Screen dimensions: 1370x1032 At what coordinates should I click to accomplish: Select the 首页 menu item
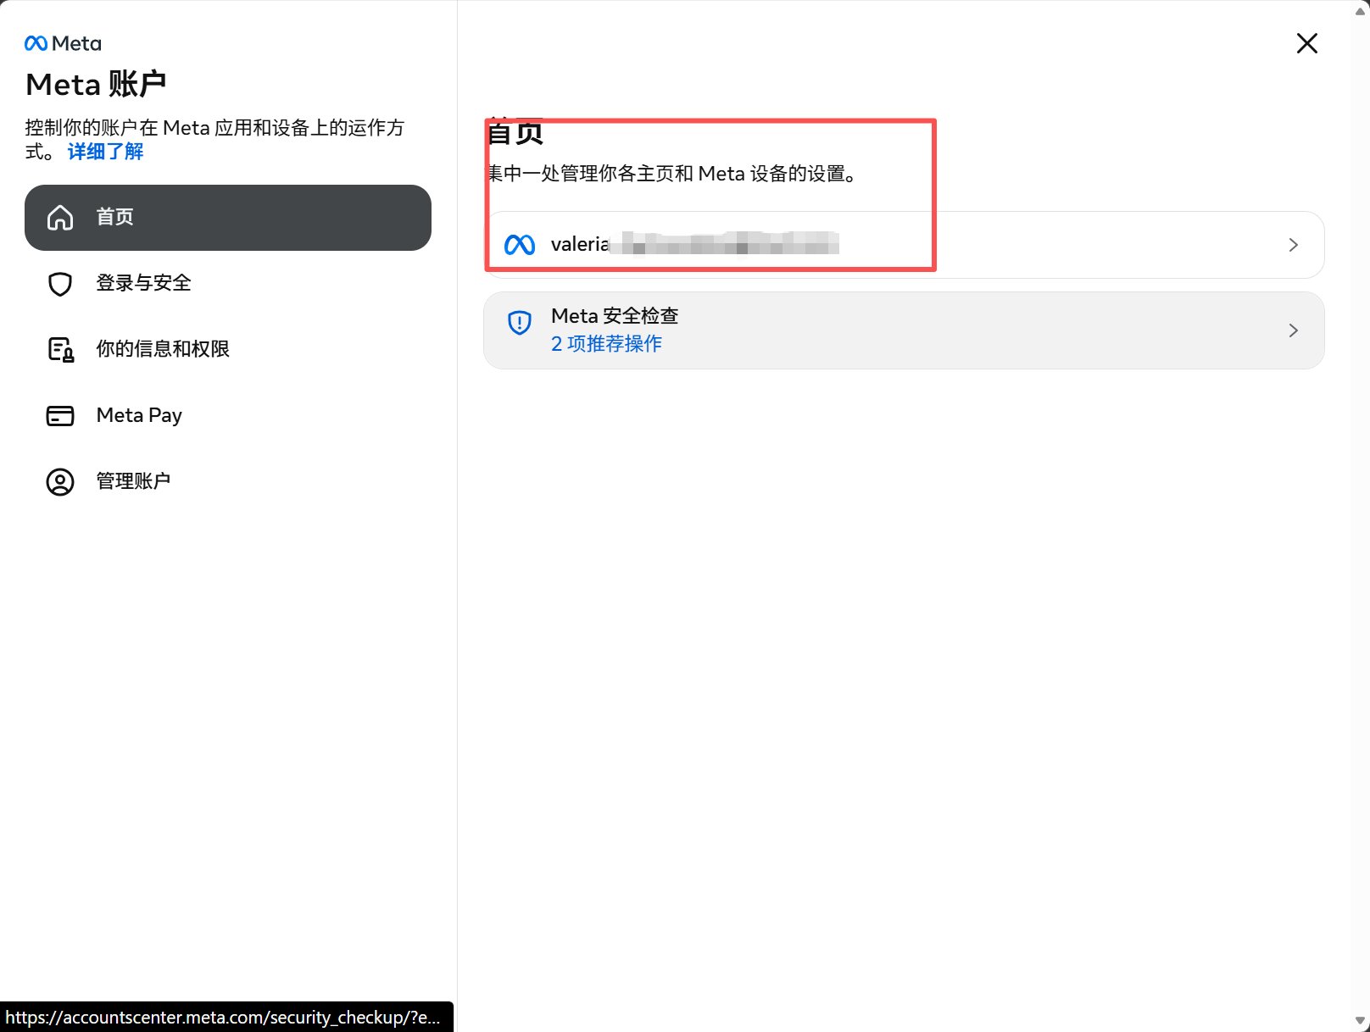click(228, 218)
